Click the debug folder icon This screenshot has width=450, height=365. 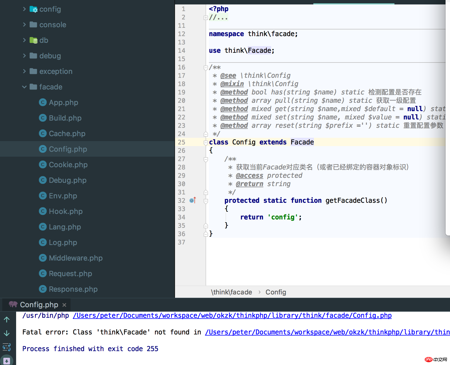point(33,56)
